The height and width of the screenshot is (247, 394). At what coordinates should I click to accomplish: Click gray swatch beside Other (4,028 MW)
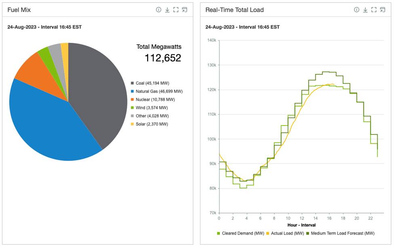132,116
